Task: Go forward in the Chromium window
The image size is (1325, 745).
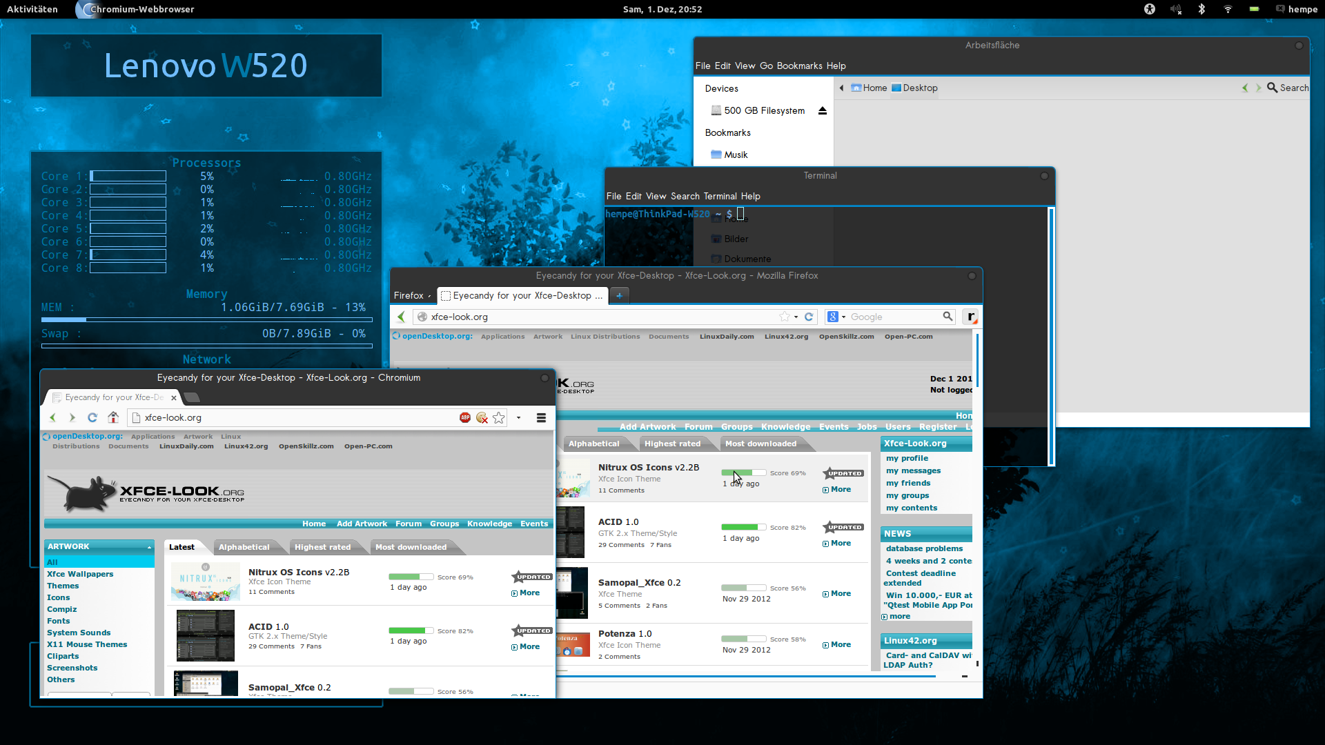Action: [72, 417]
